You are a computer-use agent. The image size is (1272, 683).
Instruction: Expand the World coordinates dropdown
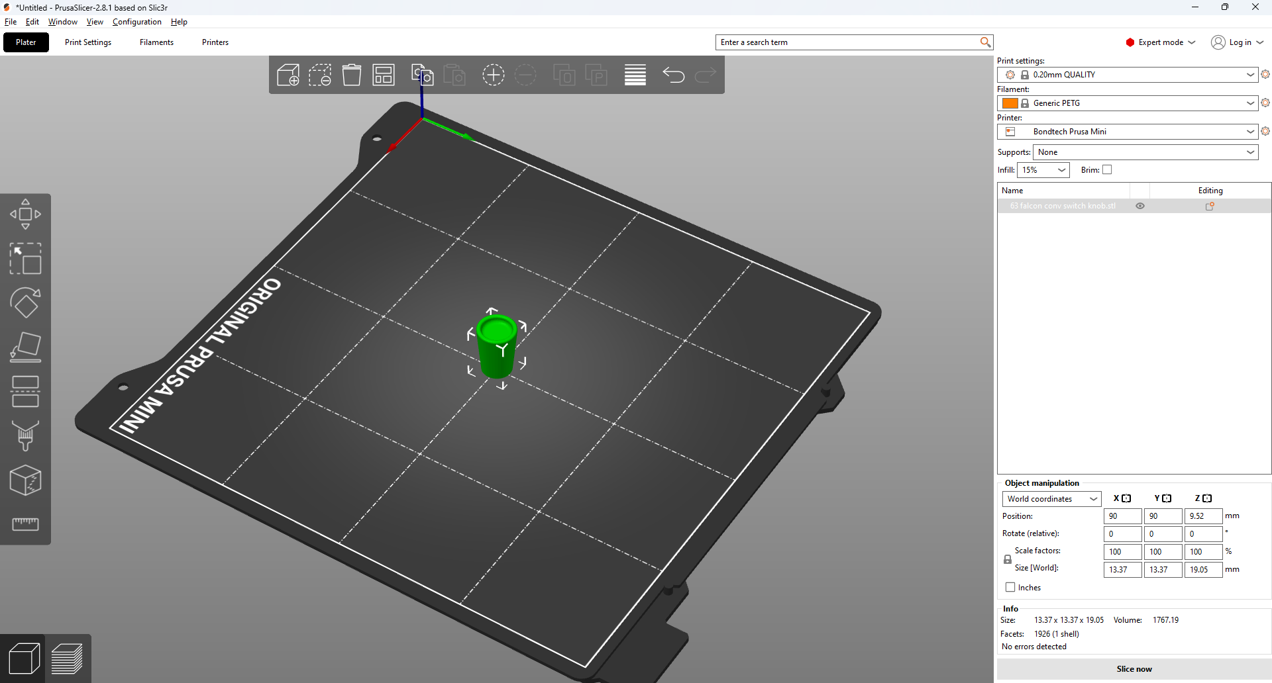tap(1051, 499)
